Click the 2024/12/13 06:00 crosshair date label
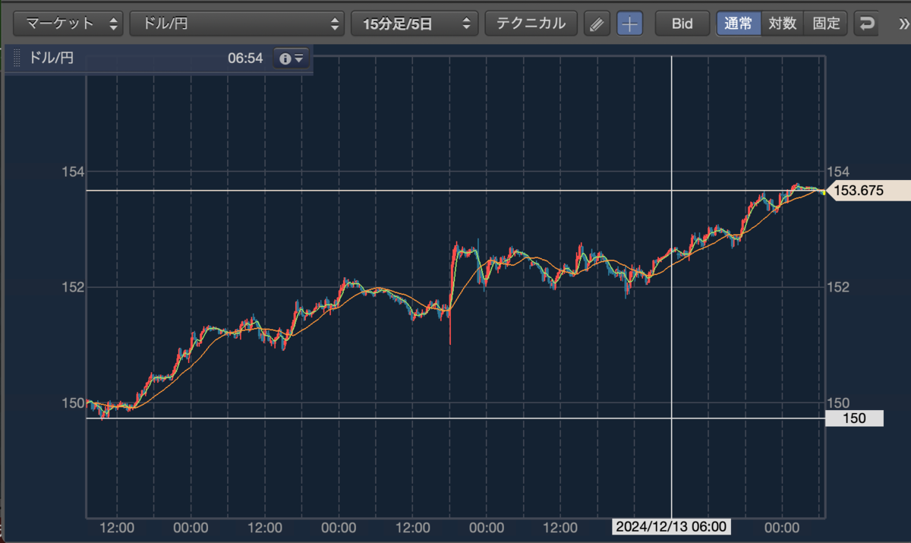 point(672,526)
